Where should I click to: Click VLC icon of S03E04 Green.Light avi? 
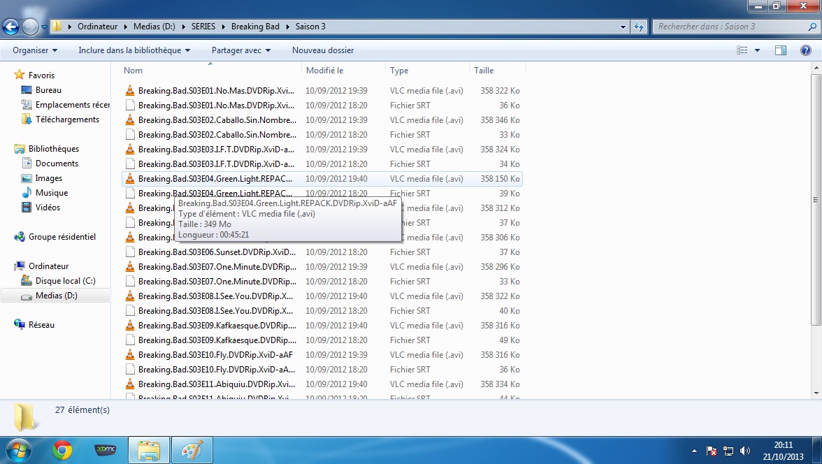130,179
